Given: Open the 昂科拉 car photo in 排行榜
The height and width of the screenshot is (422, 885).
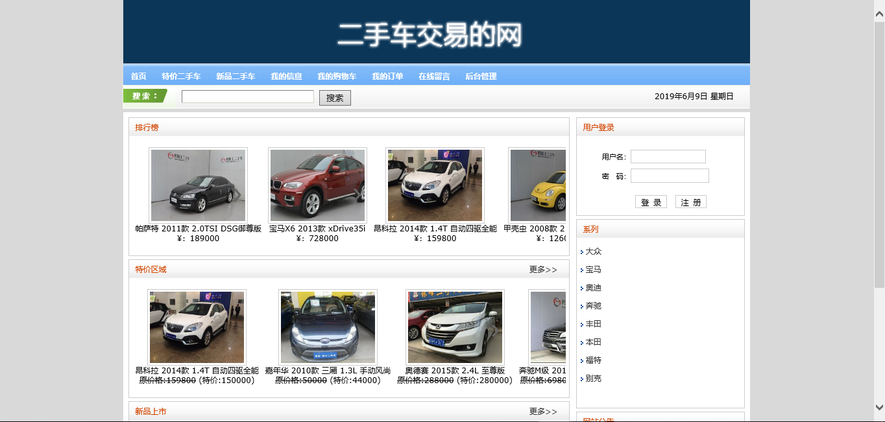Looking at the screenshot, I should tap(435, 185).
